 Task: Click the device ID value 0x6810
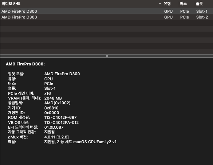[x=51, y=108]
